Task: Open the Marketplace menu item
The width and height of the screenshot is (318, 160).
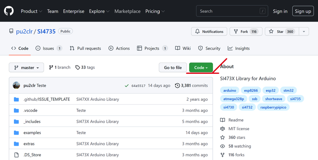Action: (x=127, y=11)
